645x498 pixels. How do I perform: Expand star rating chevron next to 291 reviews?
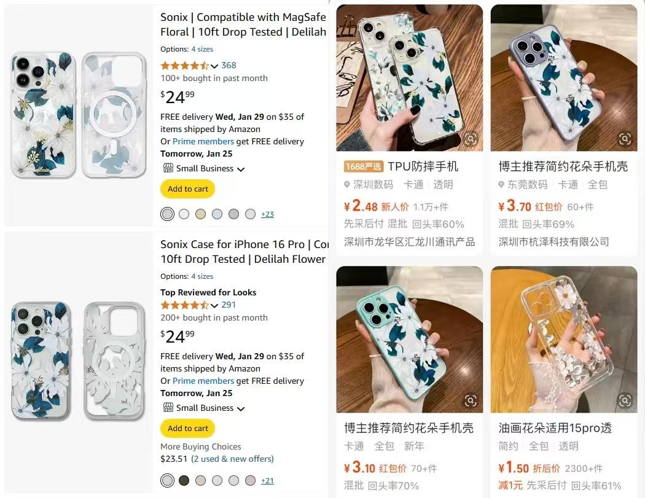[x=214, y=305]
